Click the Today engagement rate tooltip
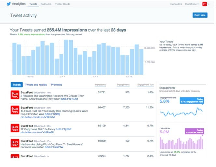This screenshot has height=167, width=216. 192,100
